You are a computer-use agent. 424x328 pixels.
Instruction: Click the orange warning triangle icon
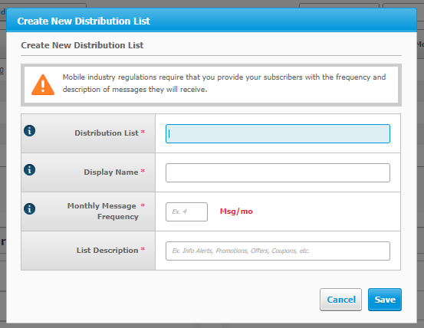tap(43, 85)
